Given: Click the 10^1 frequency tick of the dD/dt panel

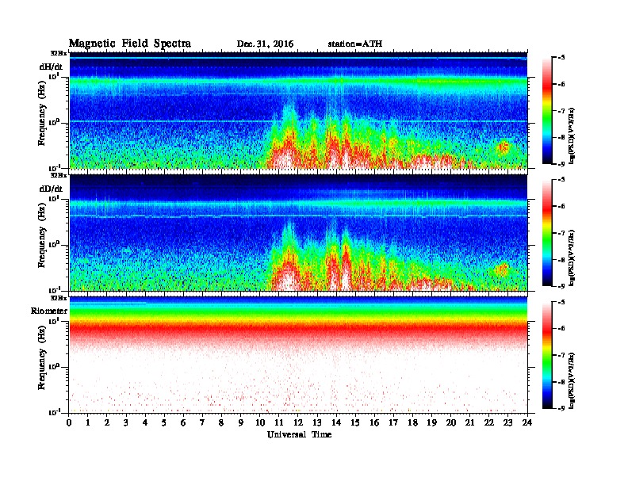Looking at the screenshot, I should point(54,199).
